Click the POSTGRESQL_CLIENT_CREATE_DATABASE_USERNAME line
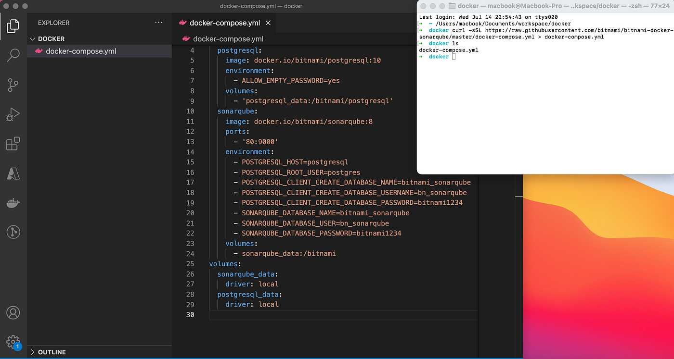Viewport: 674px width, 359px height. (354, 193)
